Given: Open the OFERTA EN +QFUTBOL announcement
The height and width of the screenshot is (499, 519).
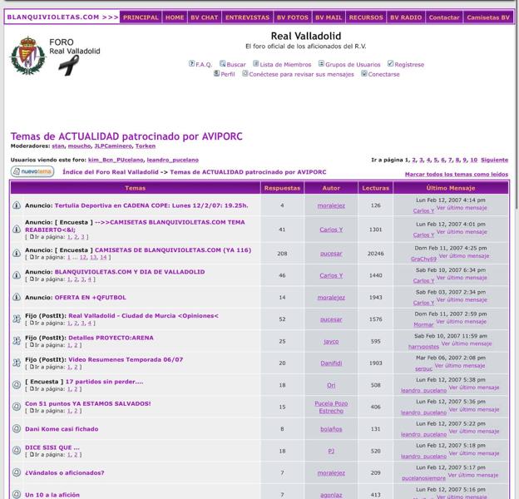Looking at the screenshot, I should pos(90,298).
